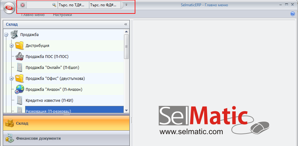Click the Кредитно известие document icon
The image size is (298, 146).
(19, 100)
